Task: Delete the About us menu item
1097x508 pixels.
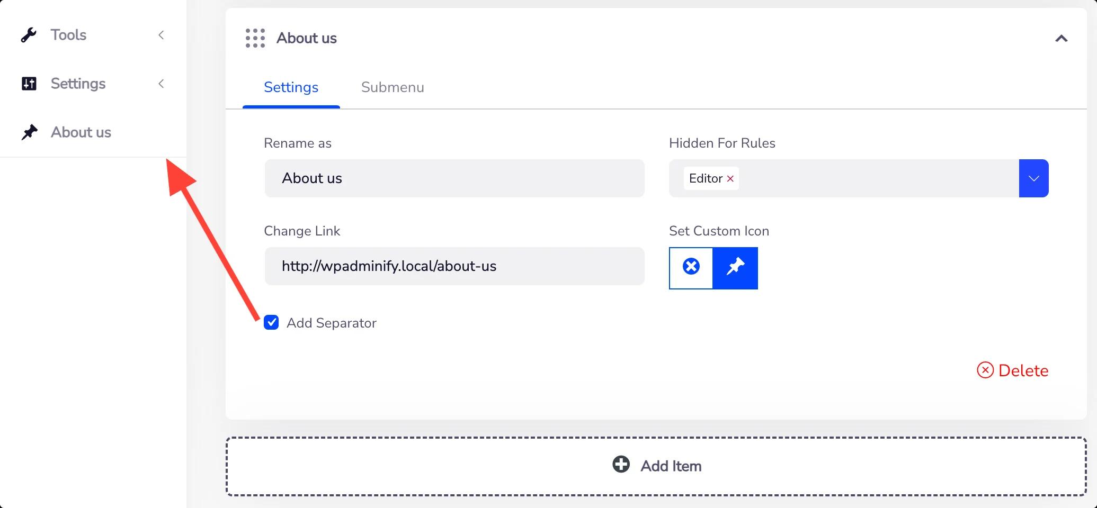Action: coord(1012,370)
